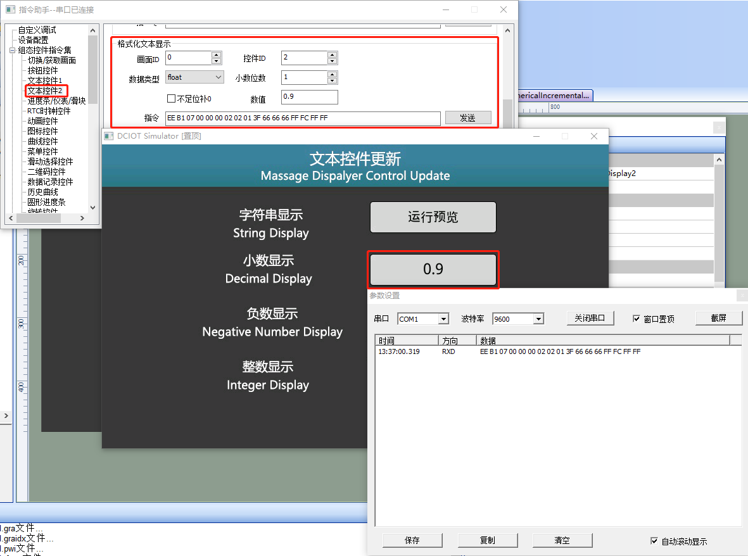Sort by the 方向 column header

coord(457,341)
